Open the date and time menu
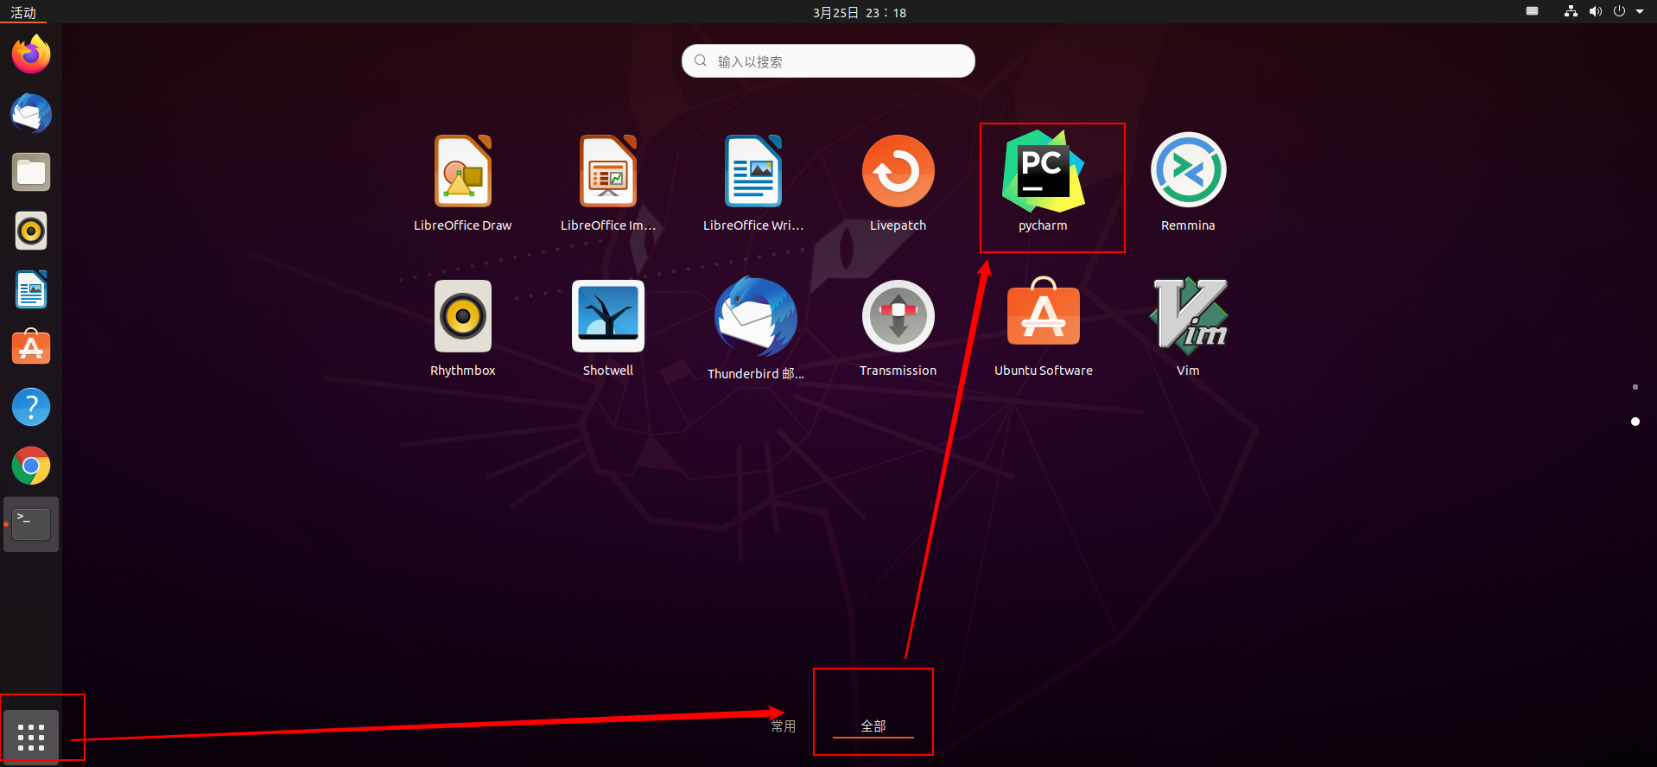Screen dimensions: 1657x767 point(860,12)
